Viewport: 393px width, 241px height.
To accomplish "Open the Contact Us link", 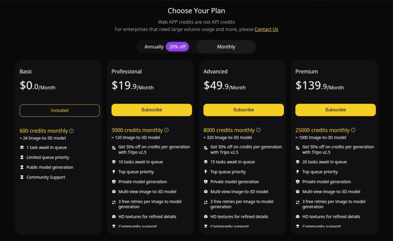I will point(266,29).
